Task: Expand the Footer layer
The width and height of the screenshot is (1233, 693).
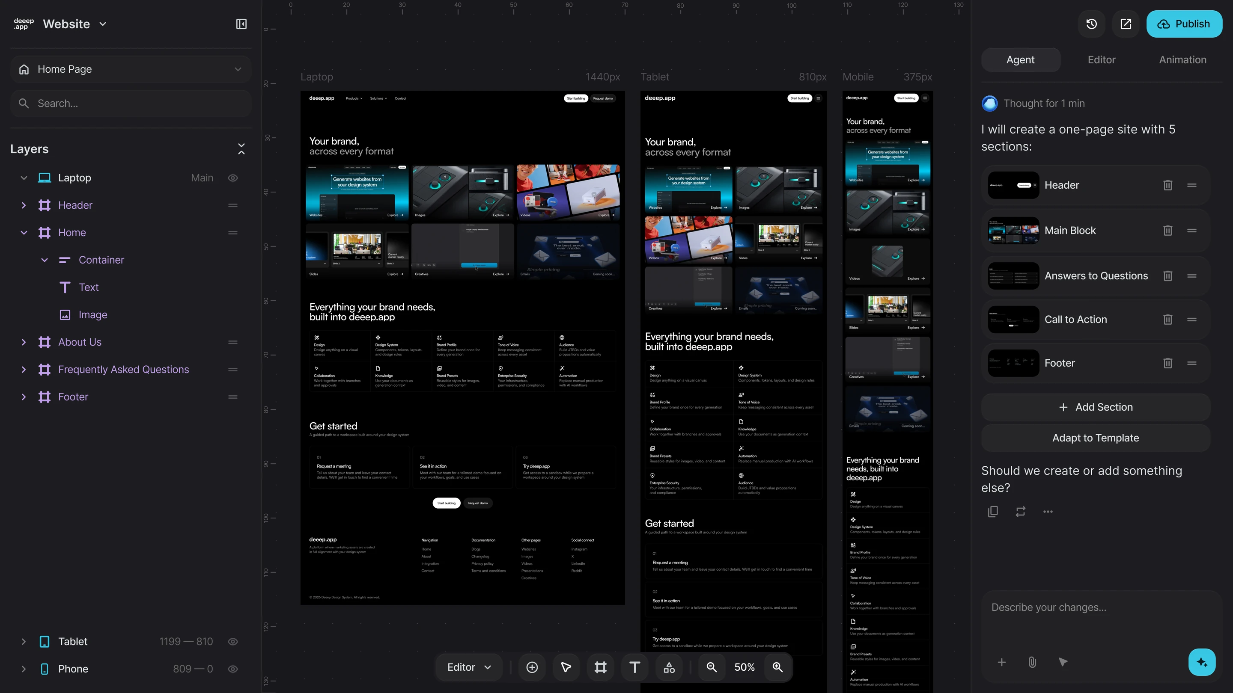Action: pyautogui.click(x=24, y=397)
